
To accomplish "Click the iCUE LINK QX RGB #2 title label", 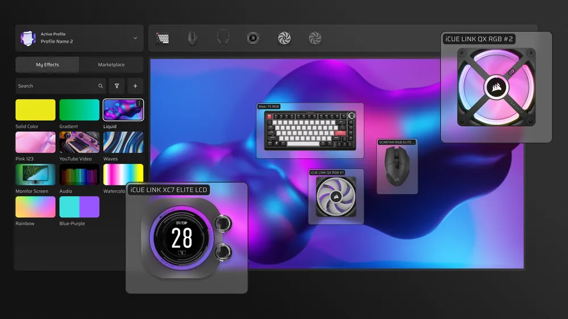I will pyautogui.click(x=479, y=39).
